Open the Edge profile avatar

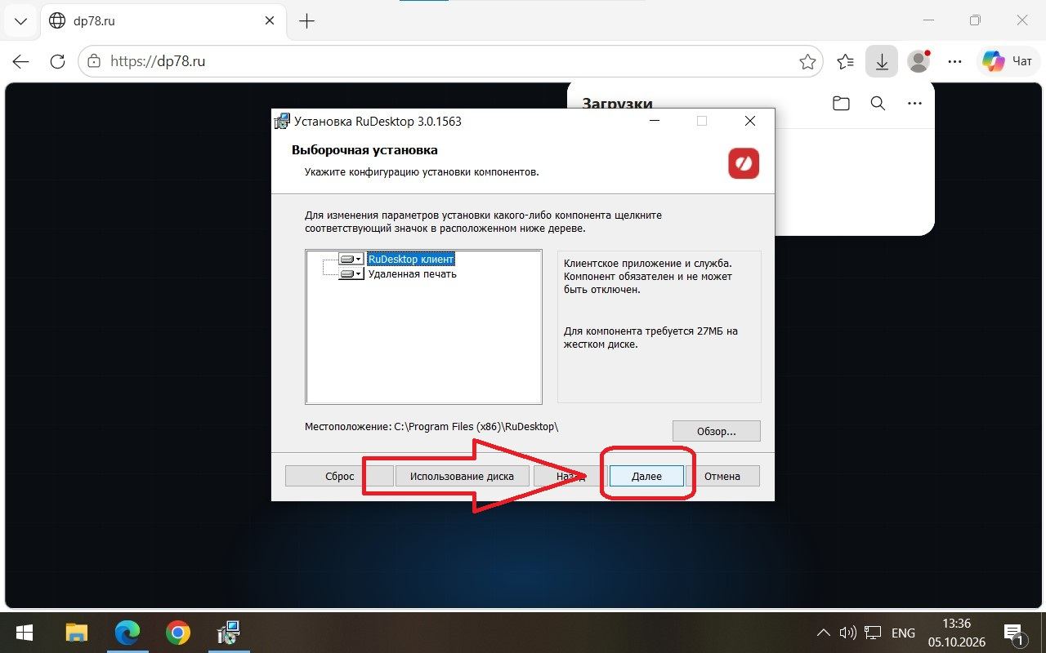(x=919, y=61)
